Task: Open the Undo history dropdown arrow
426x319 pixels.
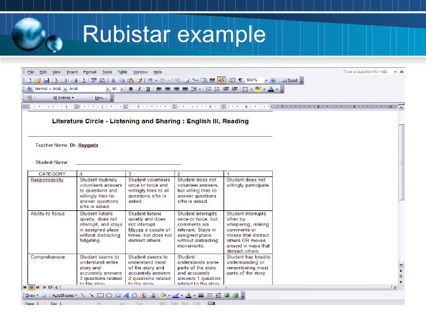Action: (156, 81)
